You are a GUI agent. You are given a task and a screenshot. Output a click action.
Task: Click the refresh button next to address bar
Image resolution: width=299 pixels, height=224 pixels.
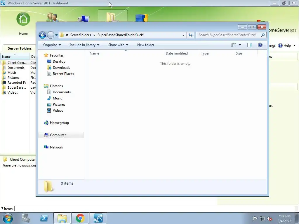(x=190, y=35)
